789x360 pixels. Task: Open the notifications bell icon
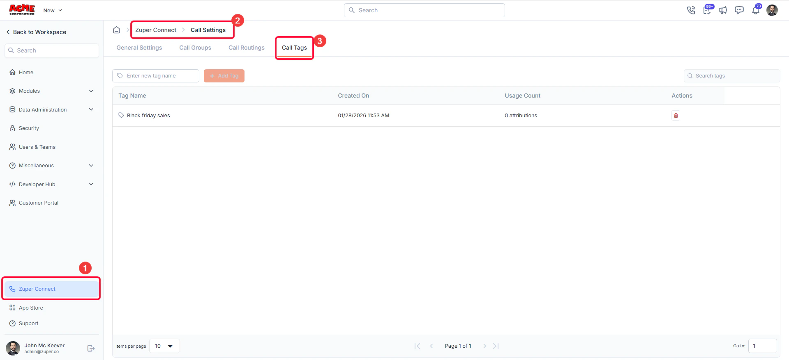pos(756,10)
